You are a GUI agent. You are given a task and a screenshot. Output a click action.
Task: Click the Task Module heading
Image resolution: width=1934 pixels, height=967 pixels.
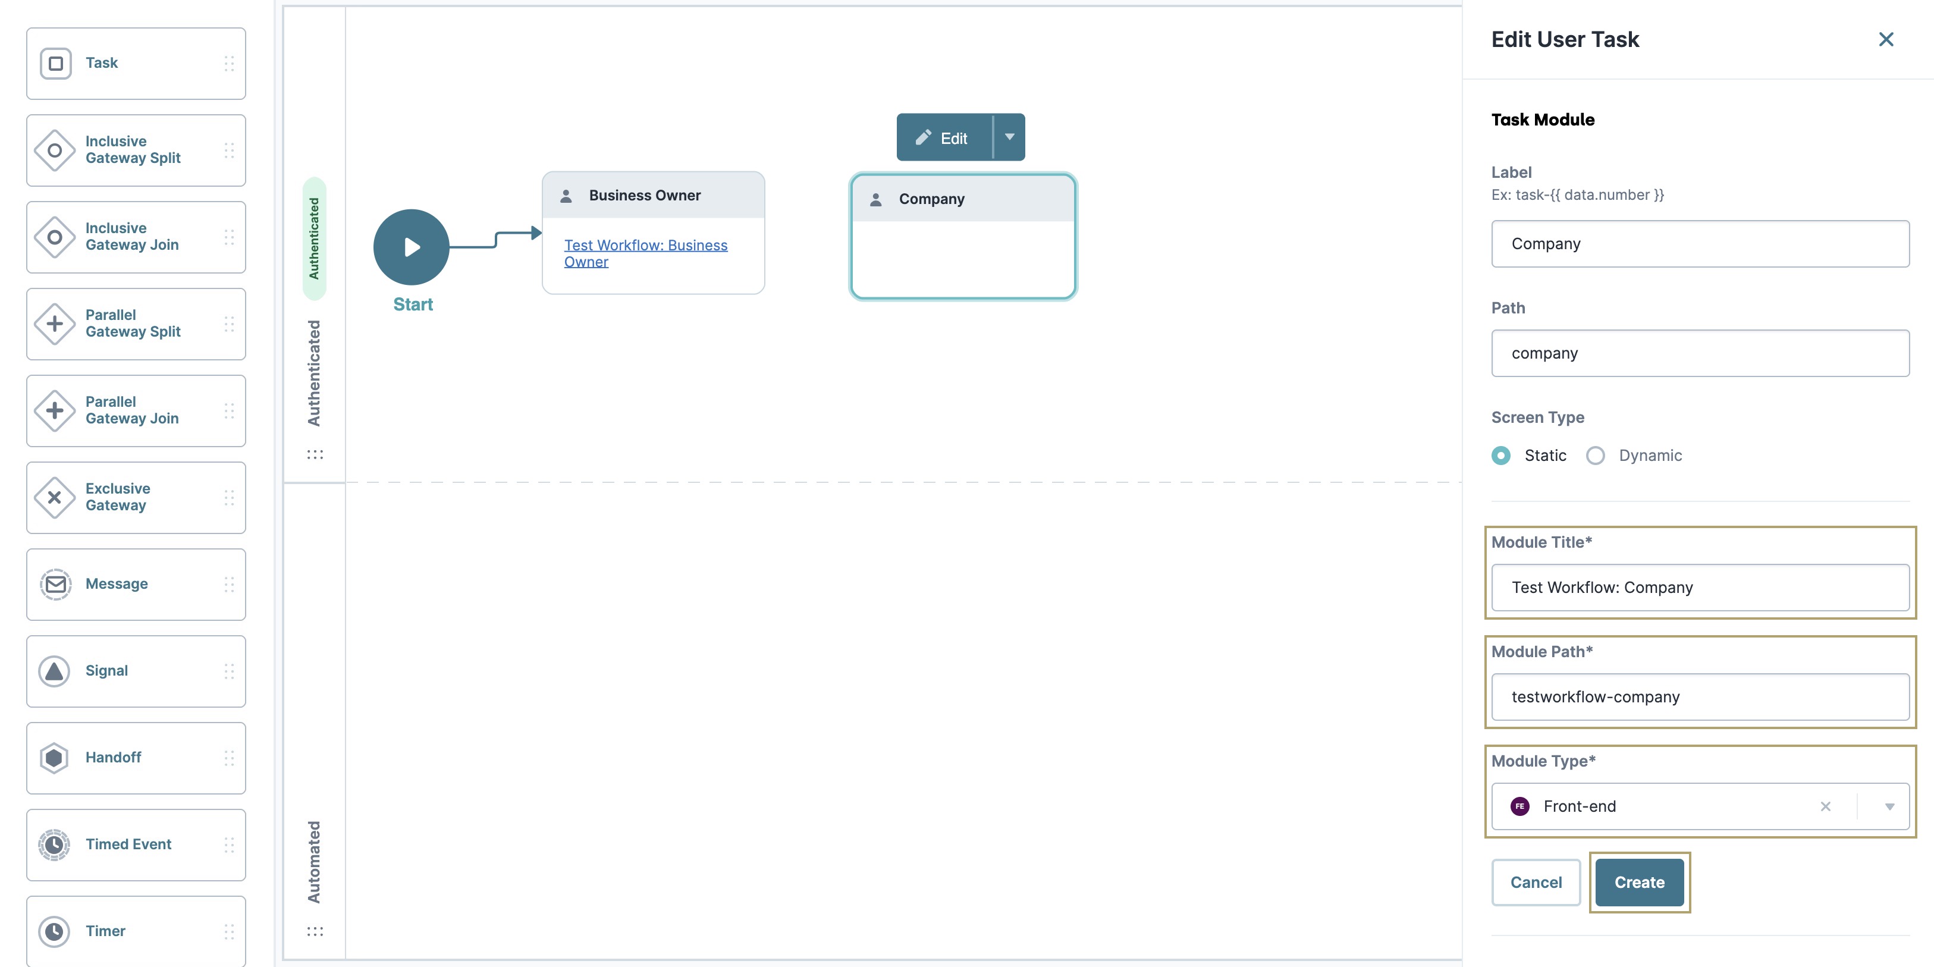1542,120
